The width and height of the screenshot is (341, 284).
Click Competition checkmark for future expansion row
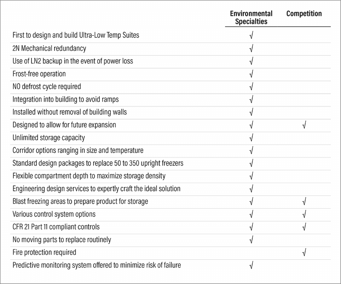click(x=304, y=125)
